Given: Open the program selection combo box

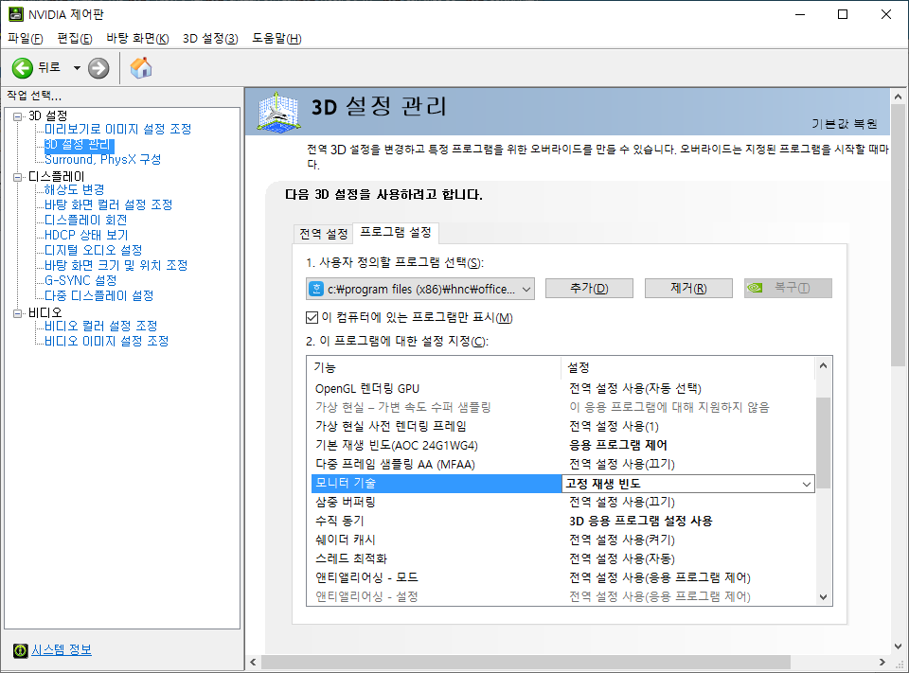Looking at the screenshot, I should [420, 289].
